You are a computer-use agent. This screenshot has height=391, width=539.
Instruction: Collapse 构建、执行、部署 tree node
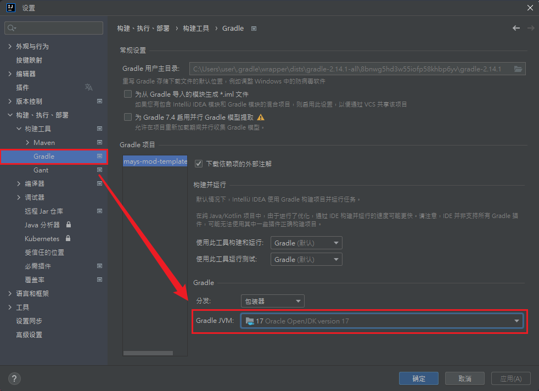[x=10, y=115]
